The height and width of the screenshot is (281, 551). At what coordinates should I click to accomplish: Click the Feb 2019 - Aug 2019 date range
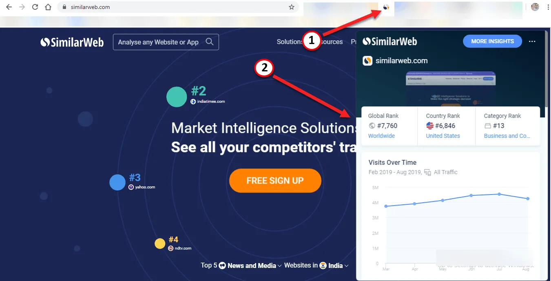(x=395, y=172)
